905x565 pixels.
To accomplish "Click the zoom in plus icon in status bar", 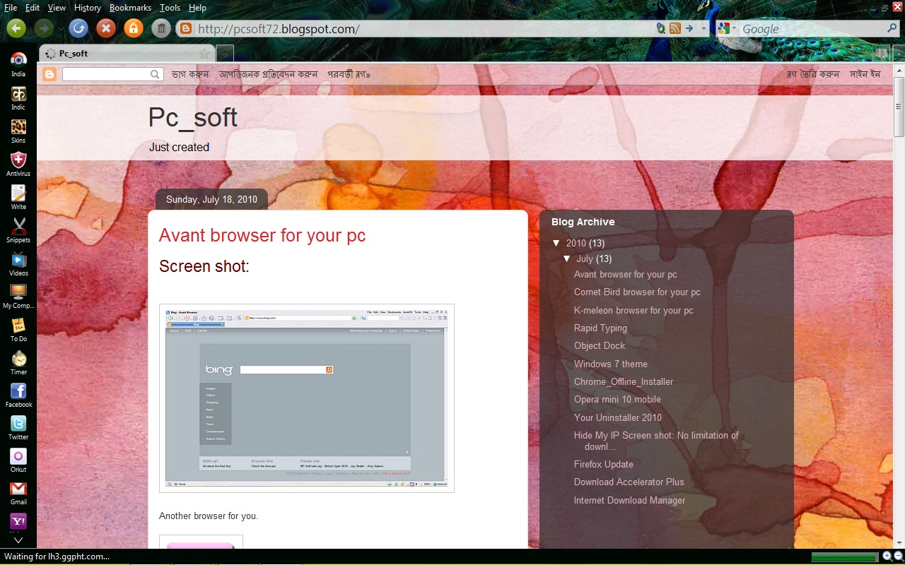I will pyautogui.click(x=887, y=556).
